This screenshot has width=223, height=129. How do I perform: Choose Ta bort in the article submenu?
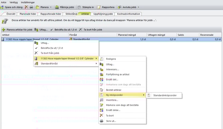coord(122,115)
